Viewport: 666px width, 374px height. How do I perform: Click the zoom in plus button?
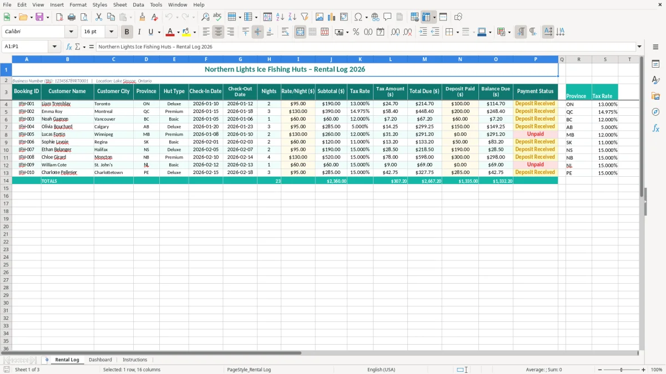pos(644,370)
